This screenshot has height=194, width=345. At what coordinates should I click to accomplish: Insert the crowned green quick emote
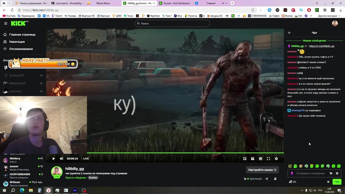(x=312, y=166)
